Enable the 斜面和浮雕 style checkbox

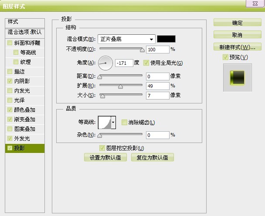(10, 43)
